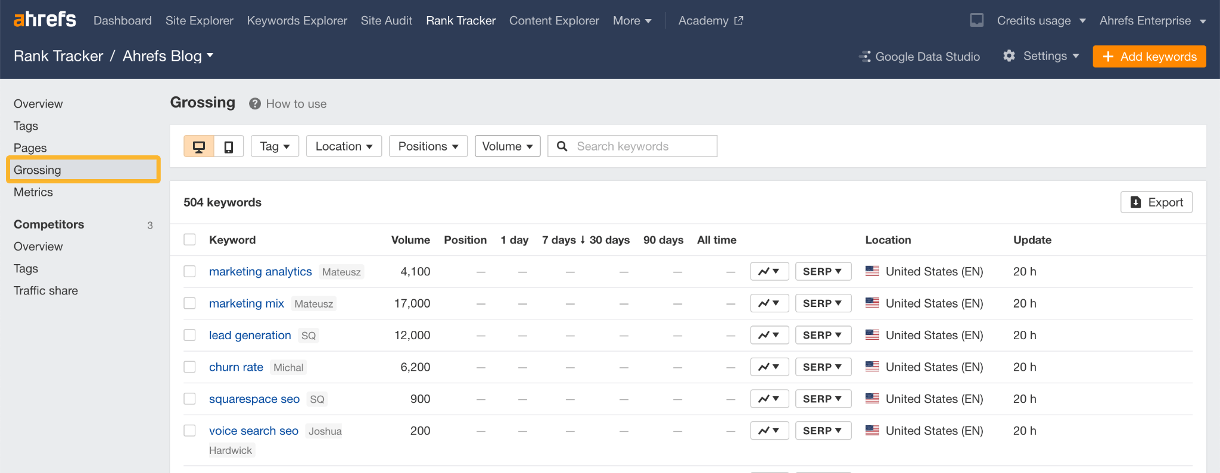
Task: Select the desktop device view icon
Action: 199,146
